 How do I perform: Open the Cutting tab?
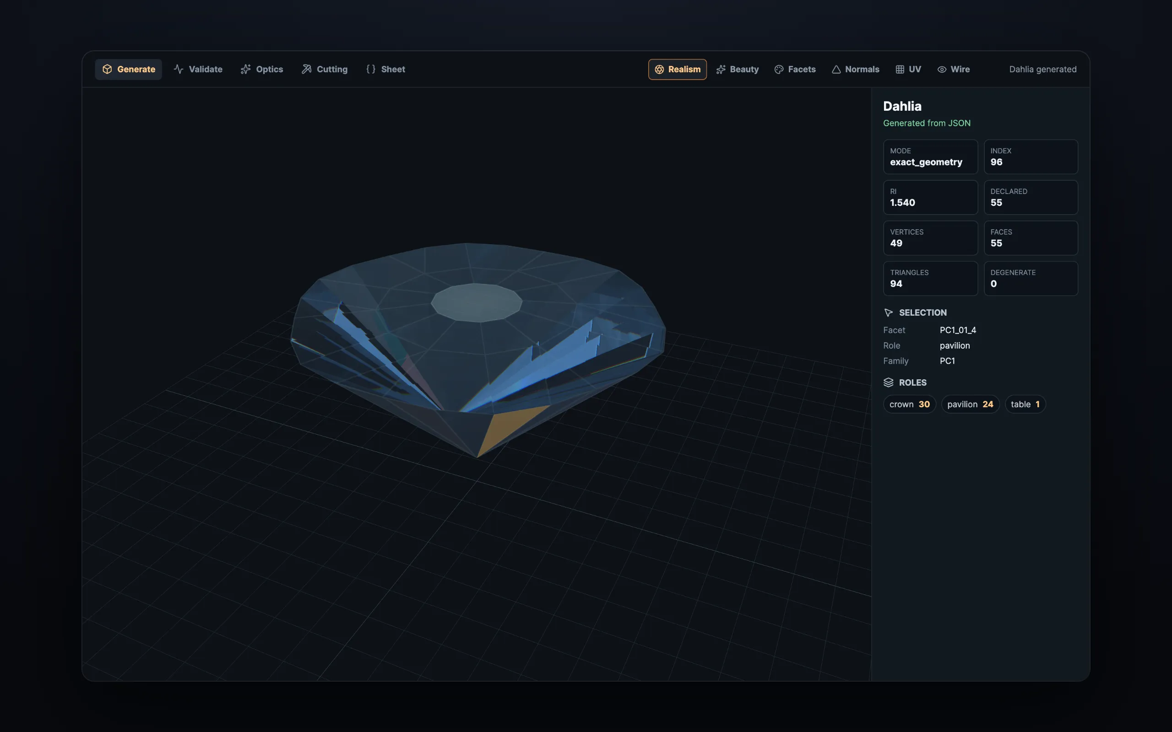pyautogui.click(x=325, y=69)
